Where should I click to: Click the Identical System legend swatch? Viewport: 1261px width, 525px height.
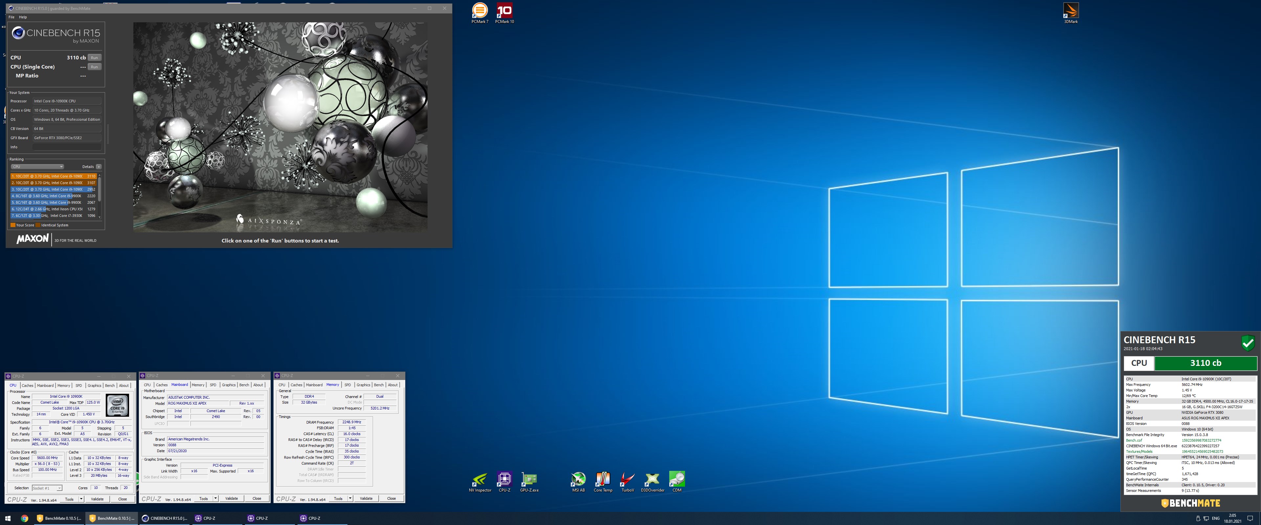(x=38, y=225)
